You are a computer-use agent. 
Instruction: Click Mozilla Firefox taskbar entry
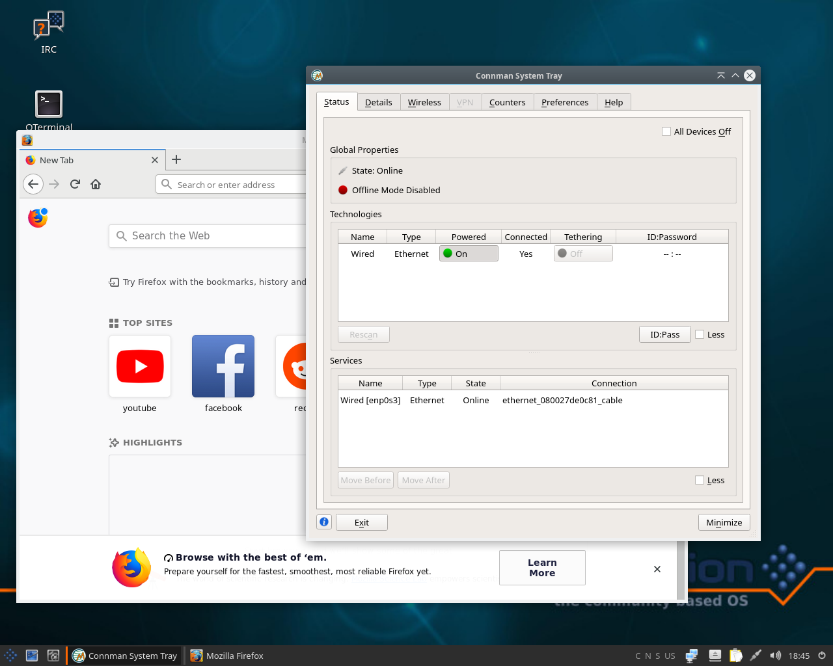click(x=228, y=656)
